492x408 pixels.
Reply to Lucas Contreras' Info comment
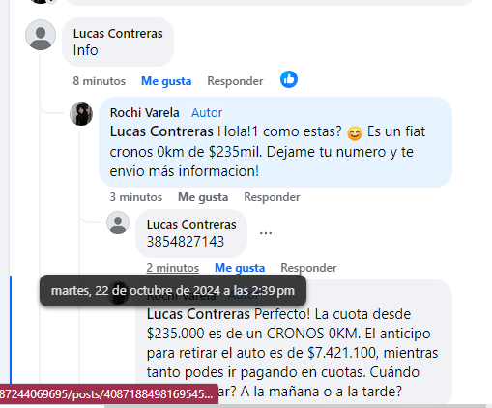coord(235,81)
